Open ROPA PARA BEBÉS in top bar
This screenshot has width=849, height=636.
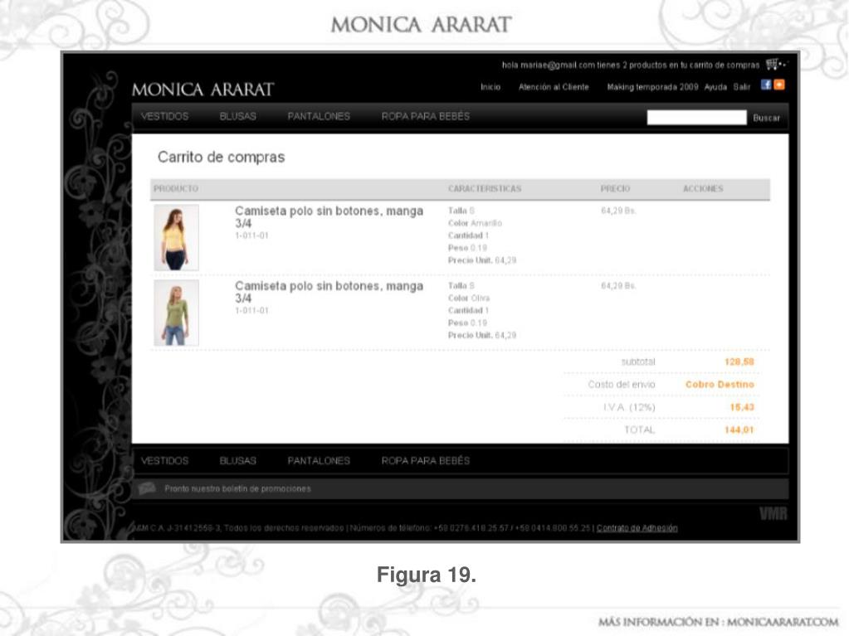[426, 116]
